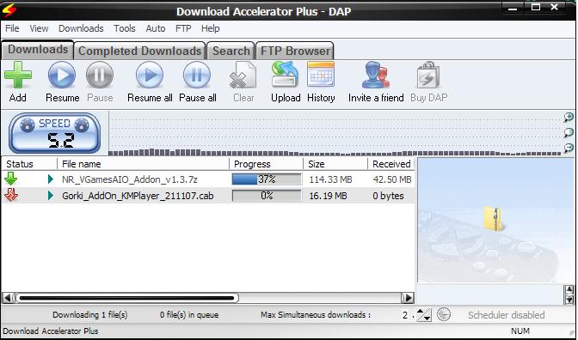Zoom out the speed graph
This screenshot has height=340, width=578.
pos(569,148)
